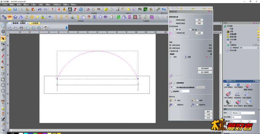260x134 pixels.
Task: Collapse the 位图 tree node
Action: tap(225, 32)
